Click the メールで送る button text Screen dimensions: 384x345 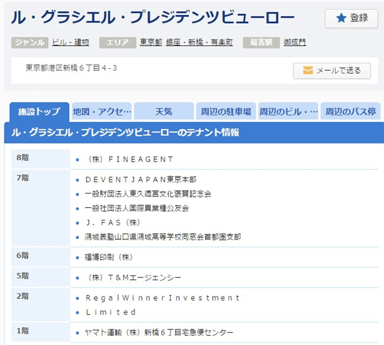339,70
